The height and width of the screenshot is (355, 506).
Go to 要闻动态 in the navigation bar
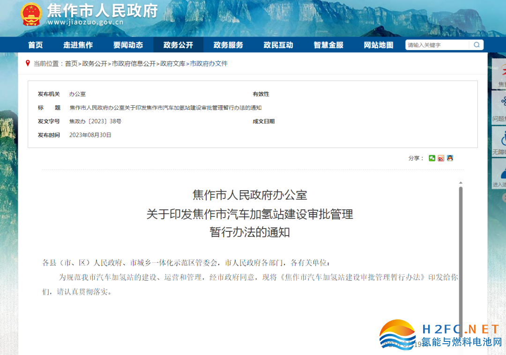(128, 45)
